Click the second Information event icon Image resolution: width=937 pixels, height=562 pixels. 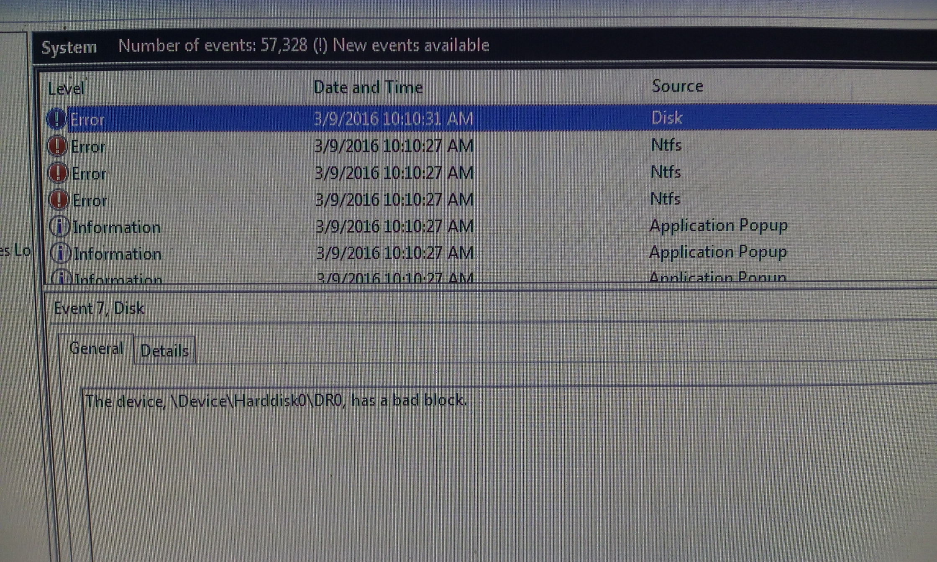point(61,253)
